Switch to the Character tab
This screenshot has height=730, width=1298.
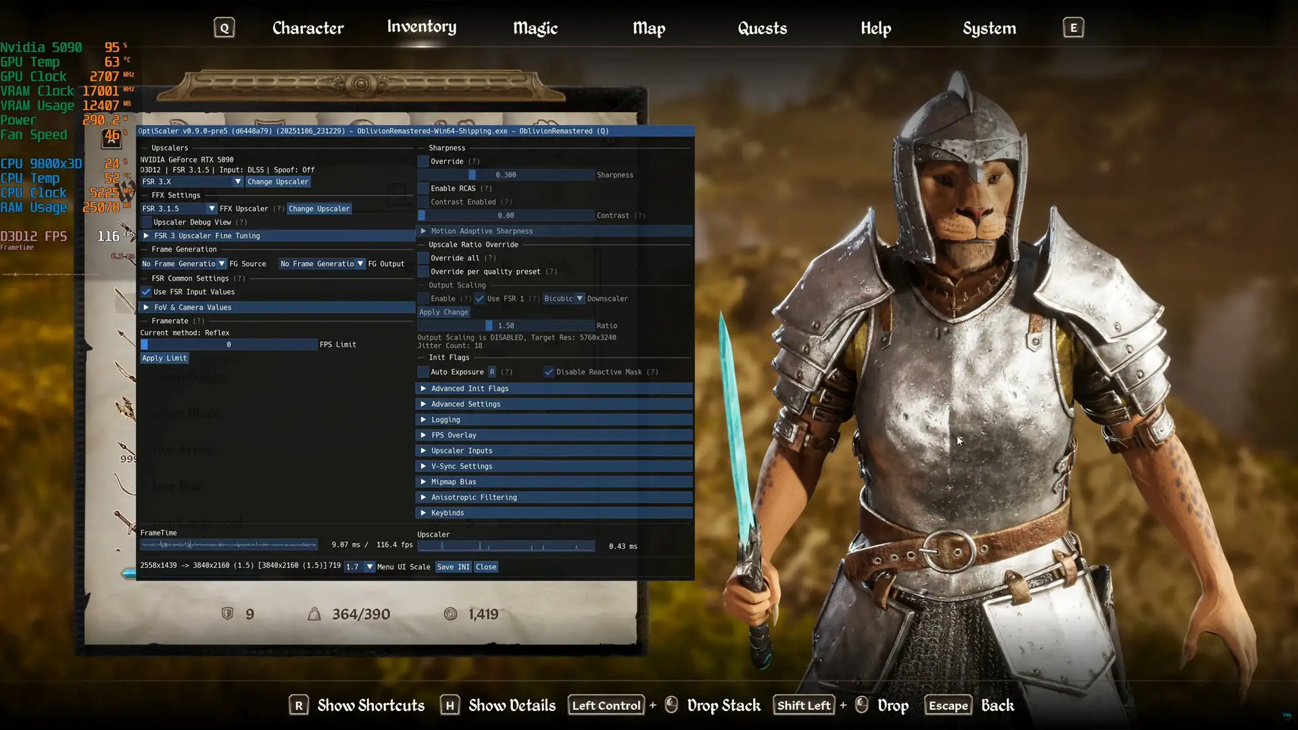click(x=308, y=28)
